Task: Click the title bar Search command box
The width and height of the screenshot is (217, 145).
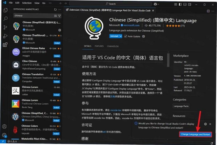Action: pos(110,4)
